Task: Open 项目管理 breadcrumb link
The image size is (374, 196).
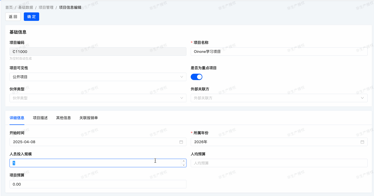Action: 46,7
